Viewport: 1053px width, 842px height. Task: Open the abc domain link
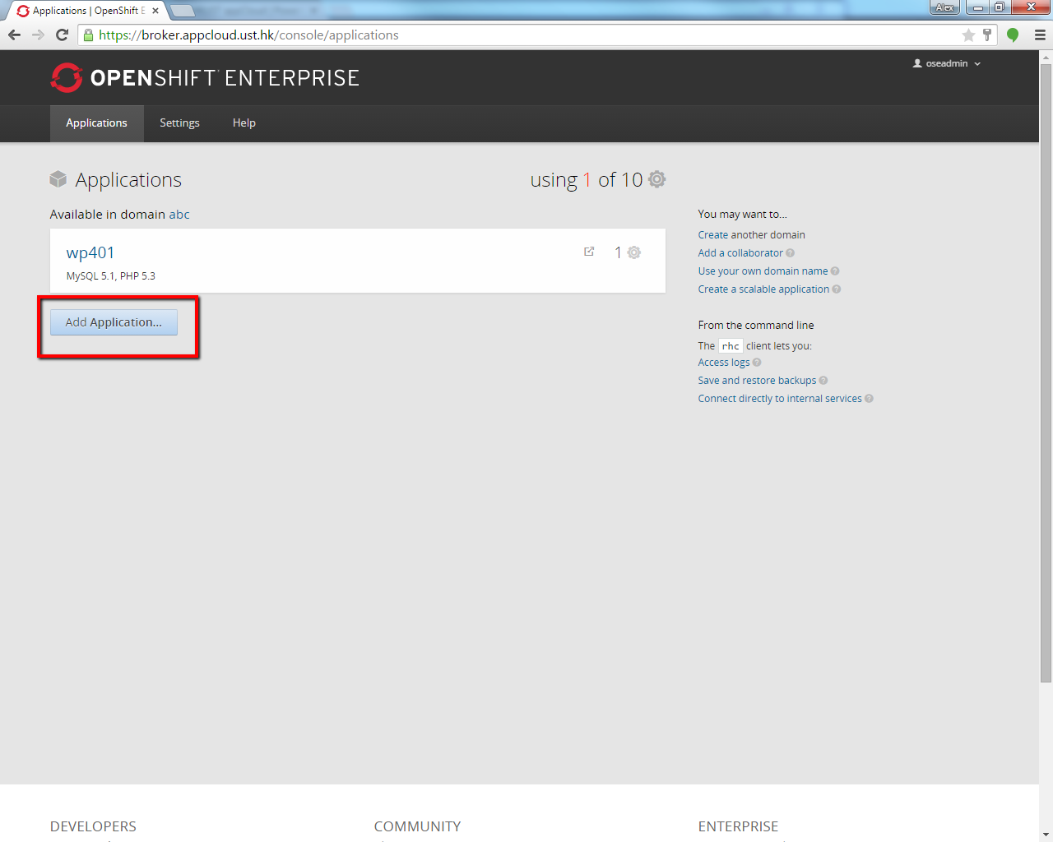[179, 215]
